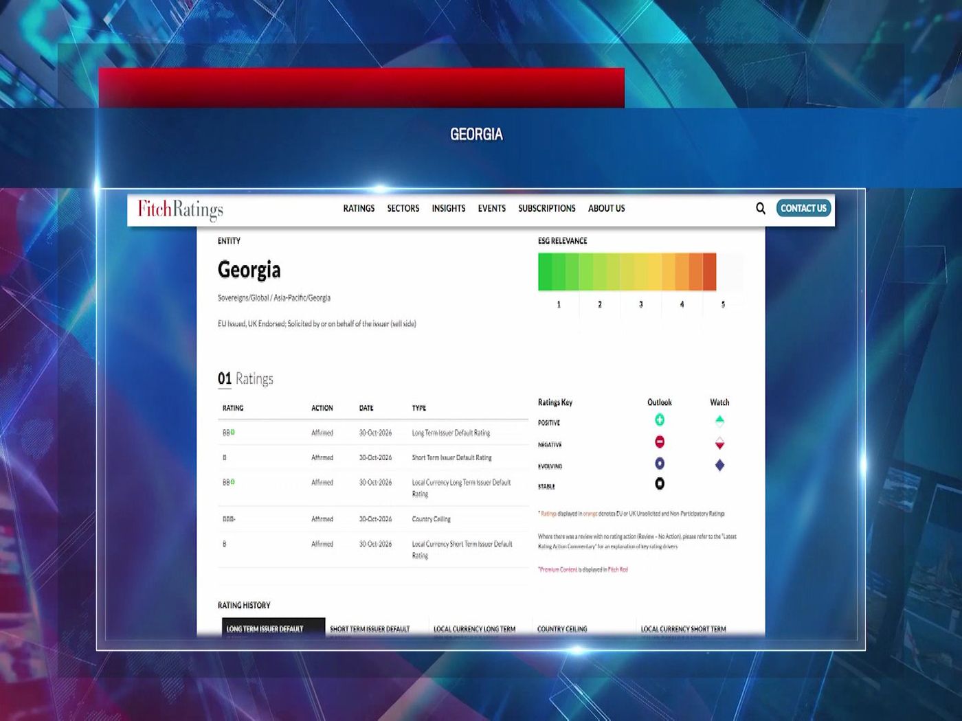Switch to Short Term Issuer Default history tab
Viewport: 962px width, 721px height.
pyautogui.click(x=370, y=629)
